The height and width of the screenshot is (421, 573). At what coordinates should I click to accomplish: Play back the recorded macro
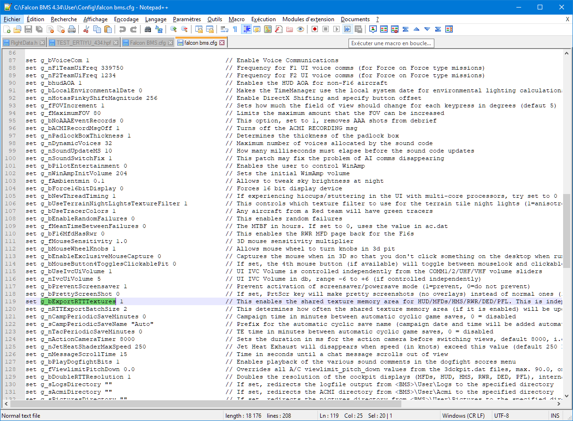coord(337,29)
